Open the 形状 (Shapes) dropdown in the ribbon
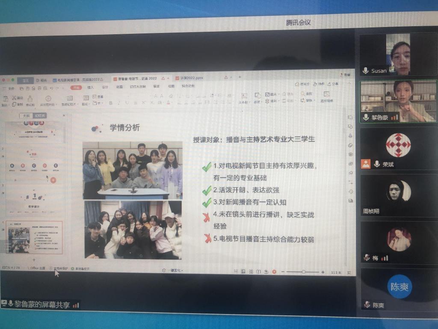This screenshot has height=329, width=438. (257, 102)
